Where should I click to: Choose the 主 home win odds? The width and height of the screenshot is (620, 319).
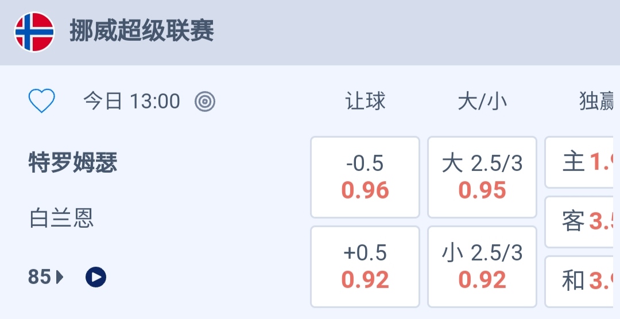[x=582, y=162]
